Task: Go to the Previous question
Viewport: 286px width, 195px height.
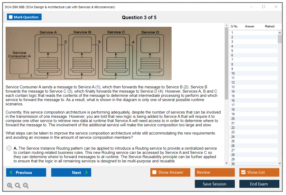Action: pos(26,172)
